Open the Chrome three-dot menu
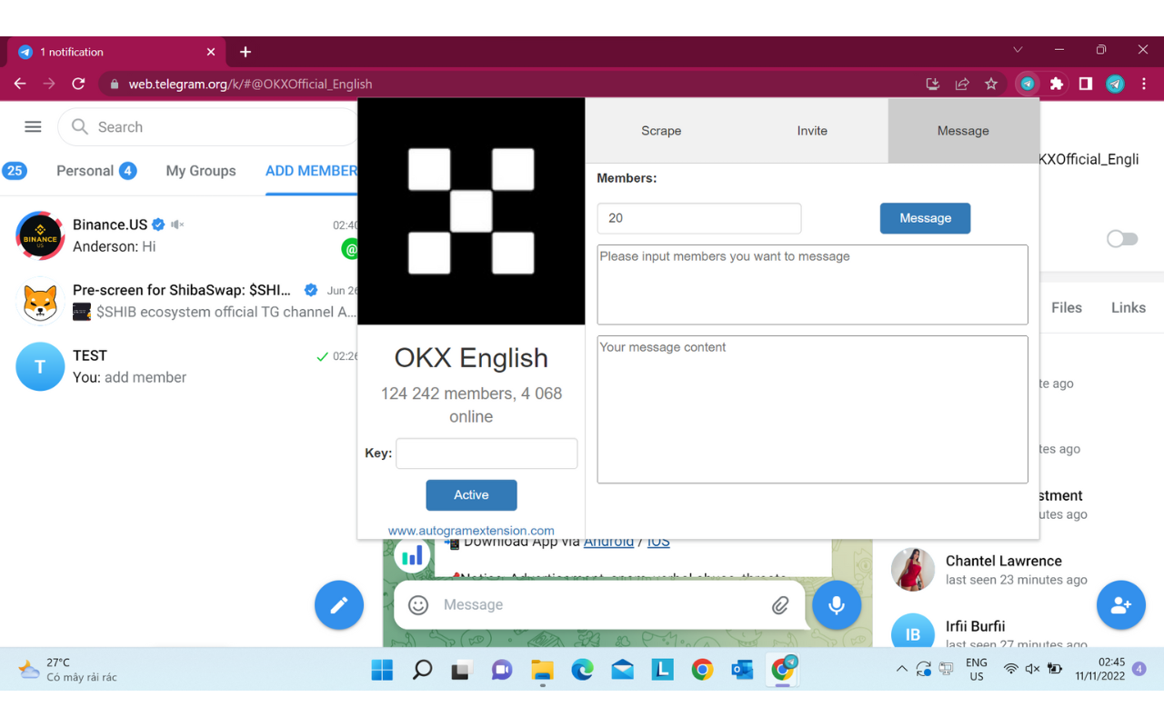The image size is (1164, 727). (x=1144, y=84)
